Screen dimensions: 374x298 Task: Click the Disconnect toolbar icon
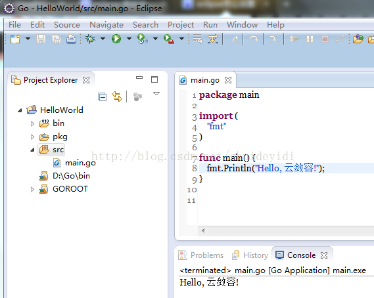340,39
